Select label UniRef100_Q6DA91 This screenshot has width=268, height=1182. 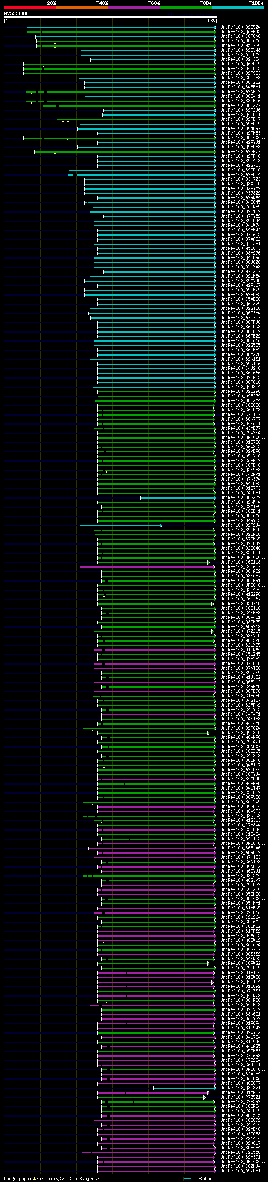[240, 581]
